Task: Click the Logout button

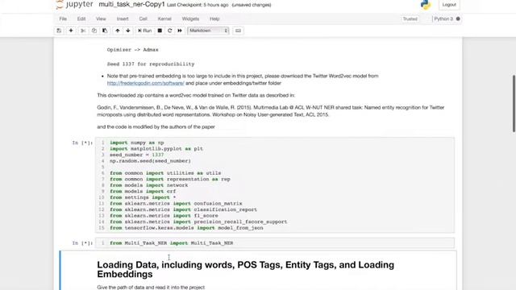Action: tap(449, 5)
